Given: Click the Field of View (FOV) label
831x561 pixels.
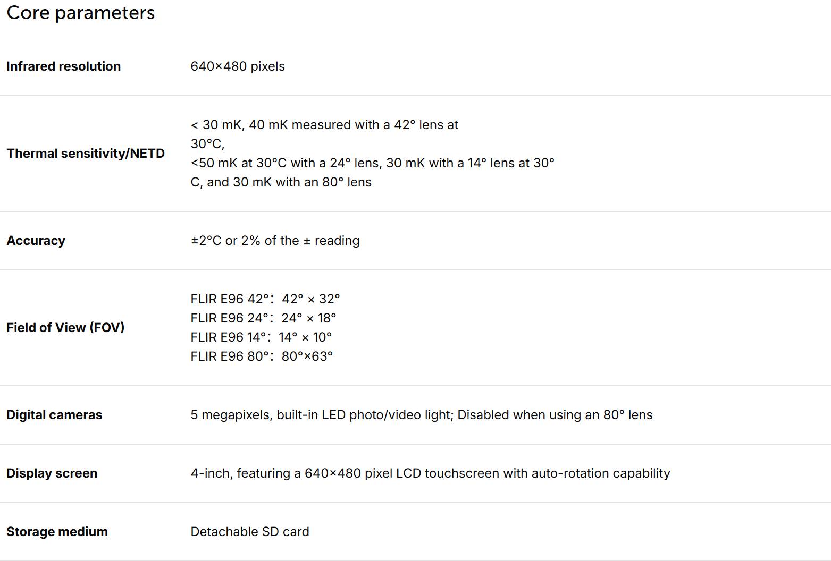Looking at the screenshot, I should [65, 328].
